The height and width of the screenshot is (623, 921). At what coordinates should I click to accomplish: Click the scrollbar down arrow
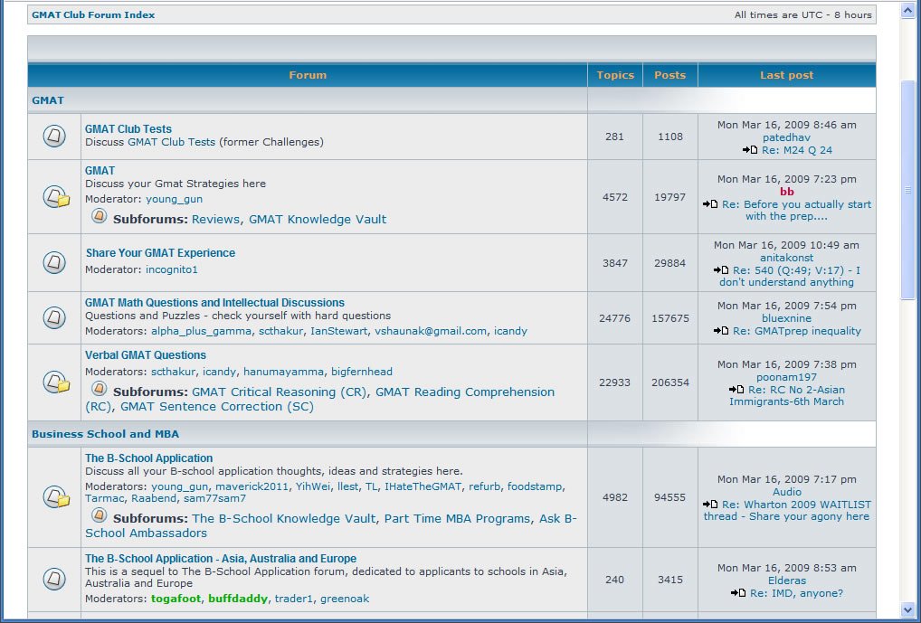(907, 609)
